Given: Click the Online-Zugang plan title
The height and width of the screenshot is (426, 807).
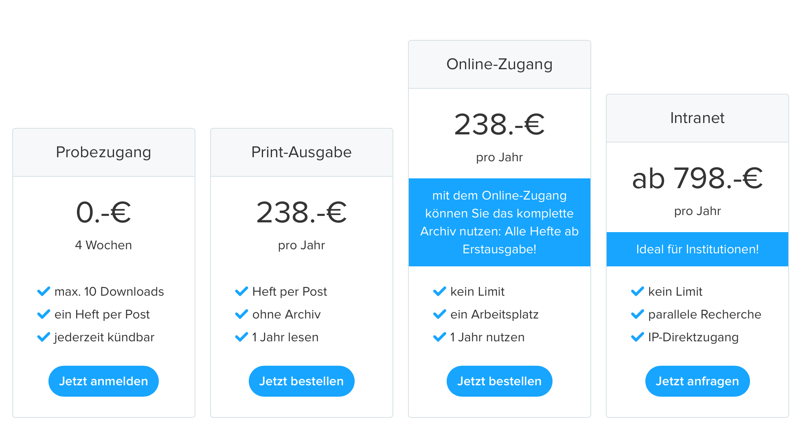Looking at the screenshot, I should (499, 64).
